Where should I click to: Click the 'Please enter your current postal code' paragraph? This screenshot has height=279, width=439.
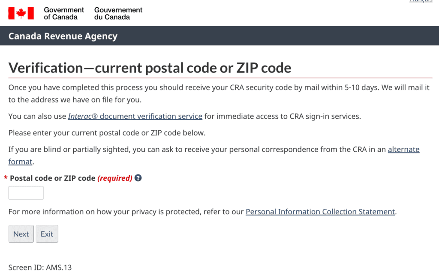107,133
